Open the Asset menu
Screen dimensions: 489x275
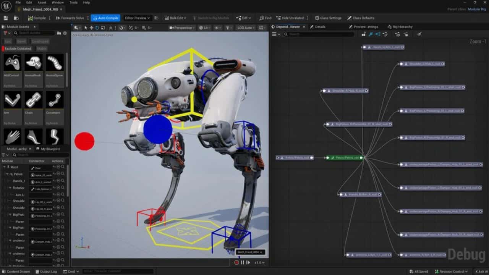42,2
